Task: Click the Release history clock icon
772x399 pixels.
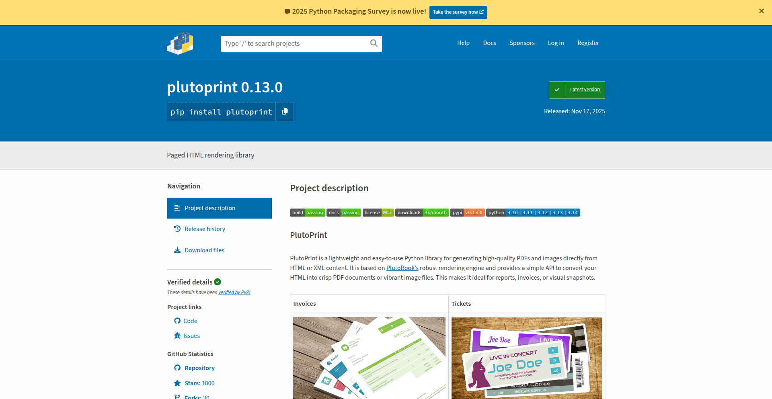Action: [178, 229]
